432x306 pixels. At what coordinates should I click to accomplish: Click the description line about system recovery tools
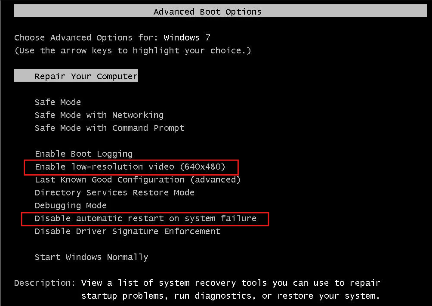click(231, 283)
